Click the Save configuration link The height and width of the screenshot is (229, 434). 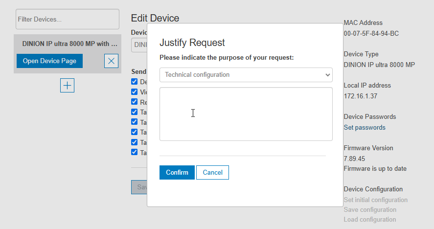[x=370, y=210]
